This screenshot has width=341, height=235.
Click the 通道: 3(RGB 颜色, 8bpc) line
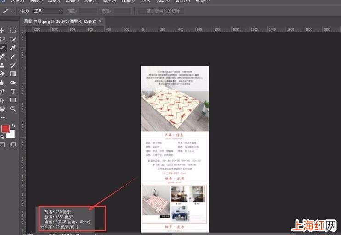pos(67,222)
